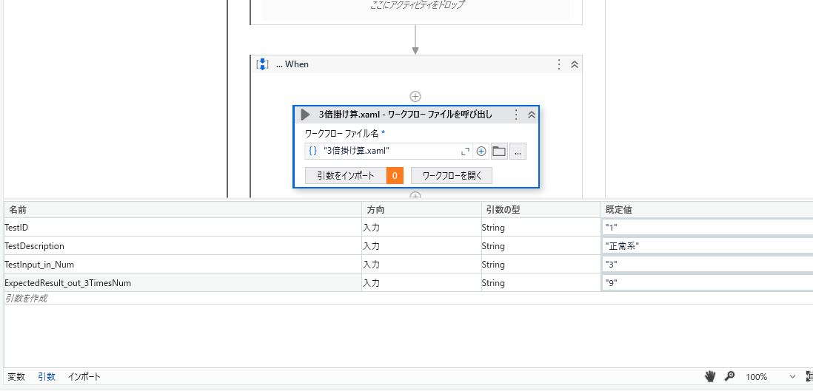Click the 既定値 column header
The width and height of the screenshot is (813, 391).
[706, 210]
